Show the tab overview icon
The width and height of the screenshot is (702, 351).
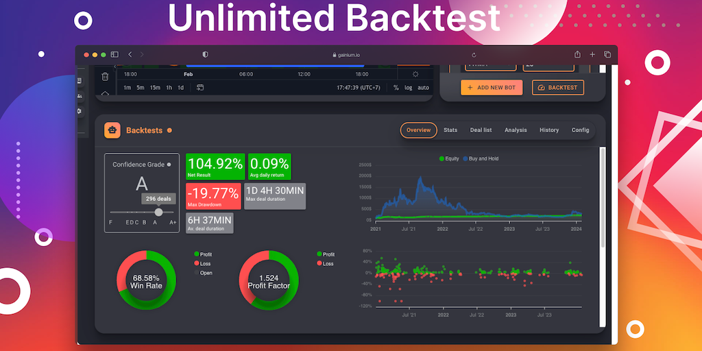607,54
